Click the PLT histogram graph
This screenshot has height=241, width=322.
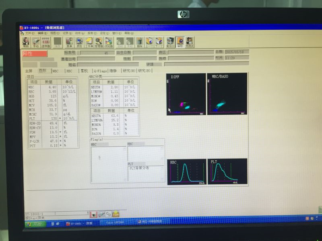click(x=227, y=171)
